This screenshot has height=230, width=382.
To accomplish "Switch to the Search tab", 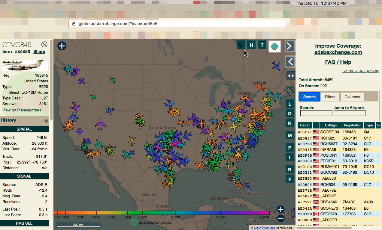I will 309,97.
